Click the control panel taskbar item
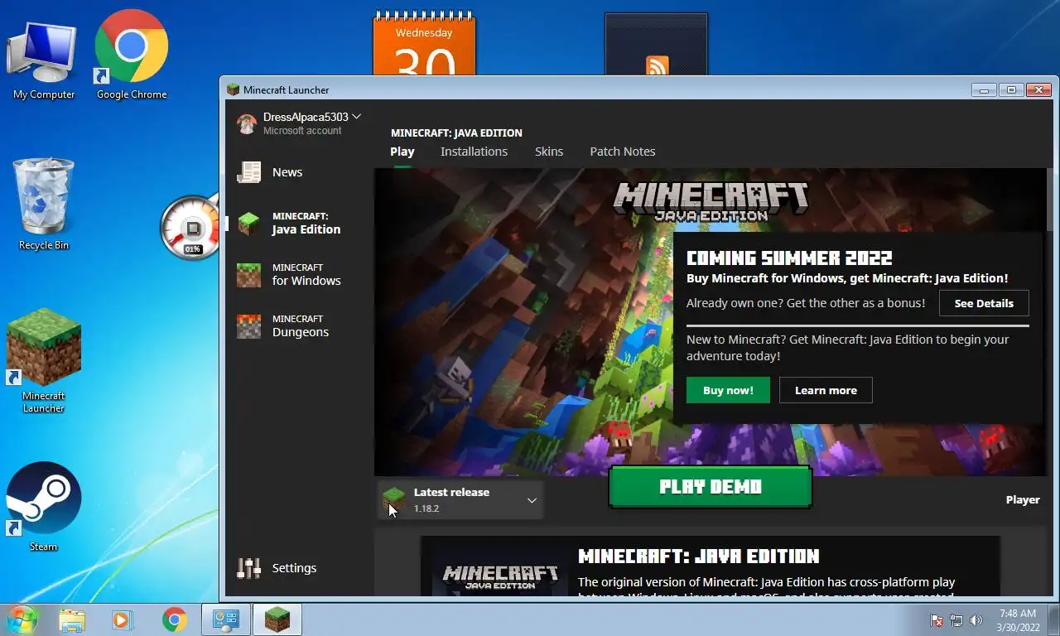The width and height of the screenshot is (1060, 636). 225,619
